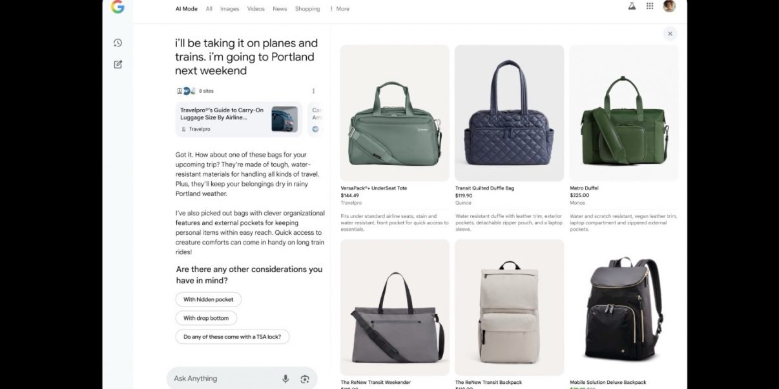779x389 pixels.
Task: Open the profile avatar account menu
Action: (x=669, y=6)
